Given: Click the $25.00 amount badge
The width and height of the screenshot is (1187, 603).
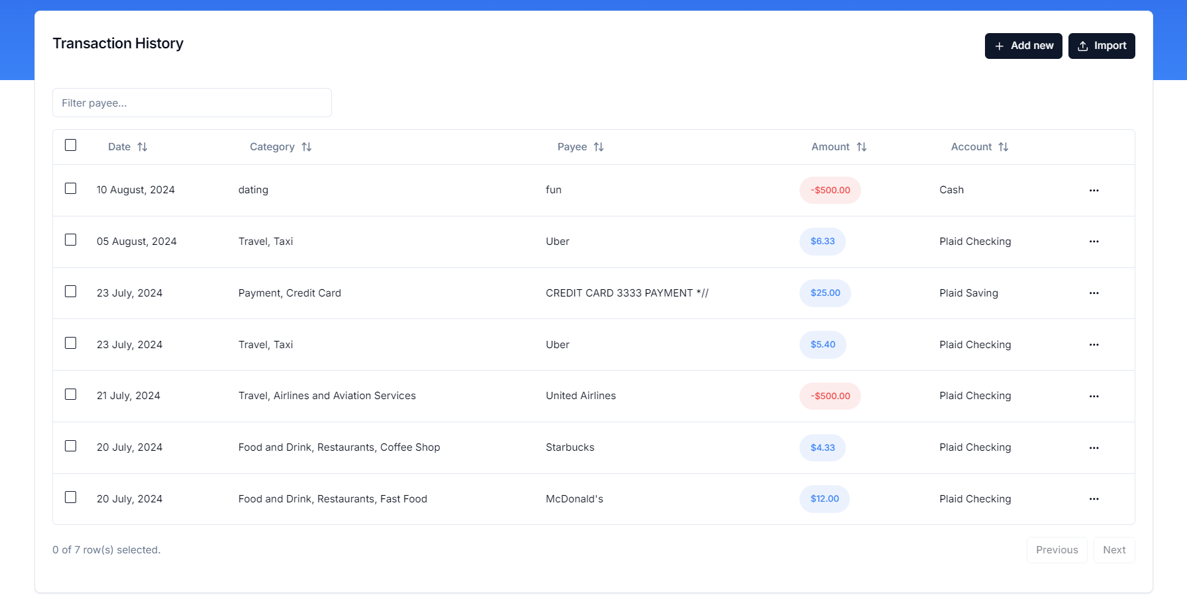Looking at the screenshot, I should [x=825, y=293].
